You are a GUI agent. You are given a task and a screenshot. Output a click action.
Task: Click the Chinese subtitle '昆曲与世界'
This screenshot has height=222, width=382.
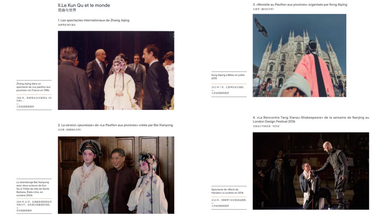click(x=67, y=10)
